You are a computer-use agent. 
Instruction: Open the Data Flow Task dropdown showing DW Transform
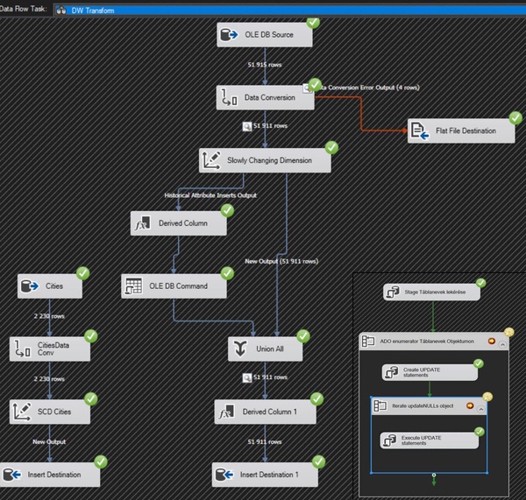290,10
